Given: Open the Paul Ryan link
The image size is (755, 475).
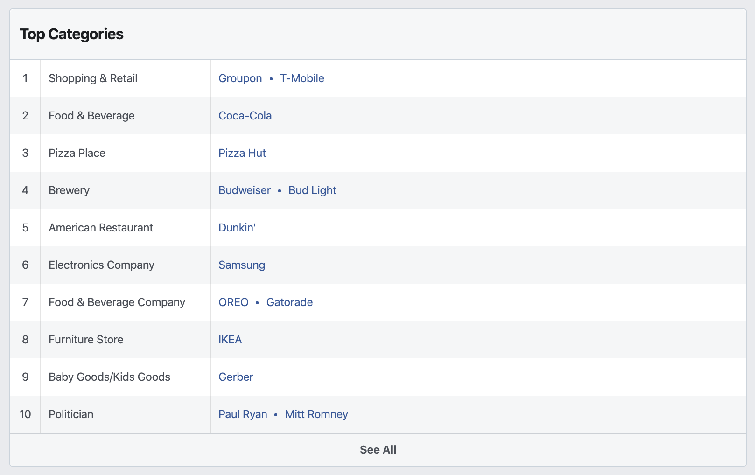Looking at the screenshot, I should 243,414.
